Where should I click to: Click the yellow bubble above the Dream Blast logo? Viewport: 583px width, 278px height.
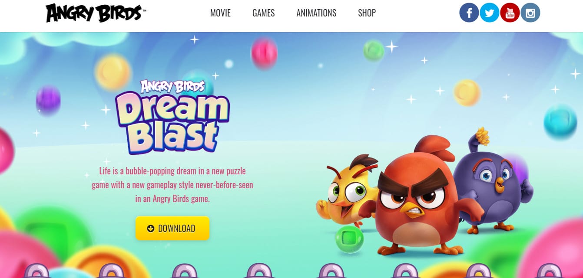[113, 72]
